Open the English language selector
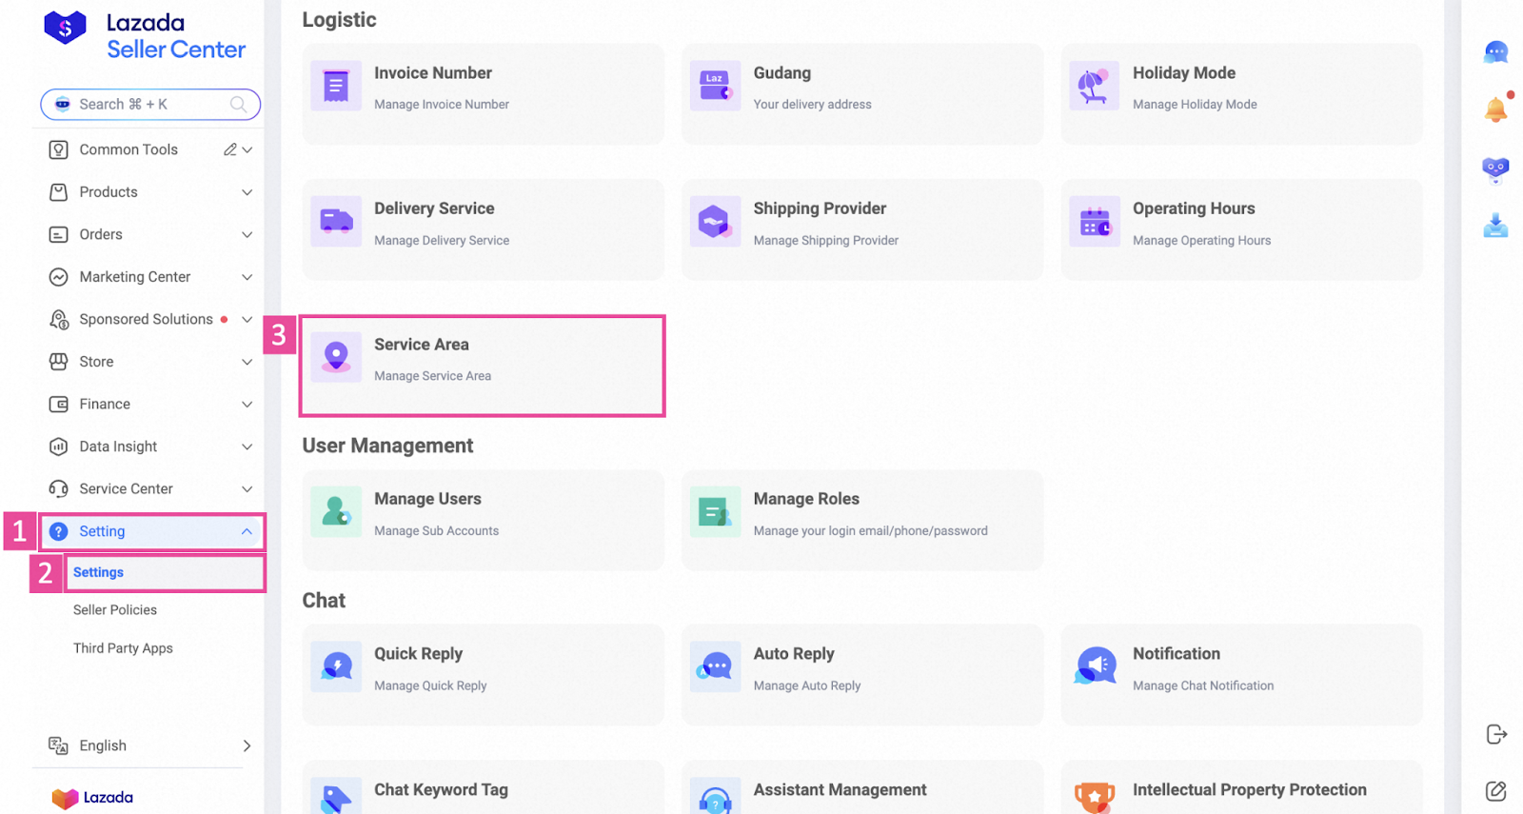 (x=150, y=745)
